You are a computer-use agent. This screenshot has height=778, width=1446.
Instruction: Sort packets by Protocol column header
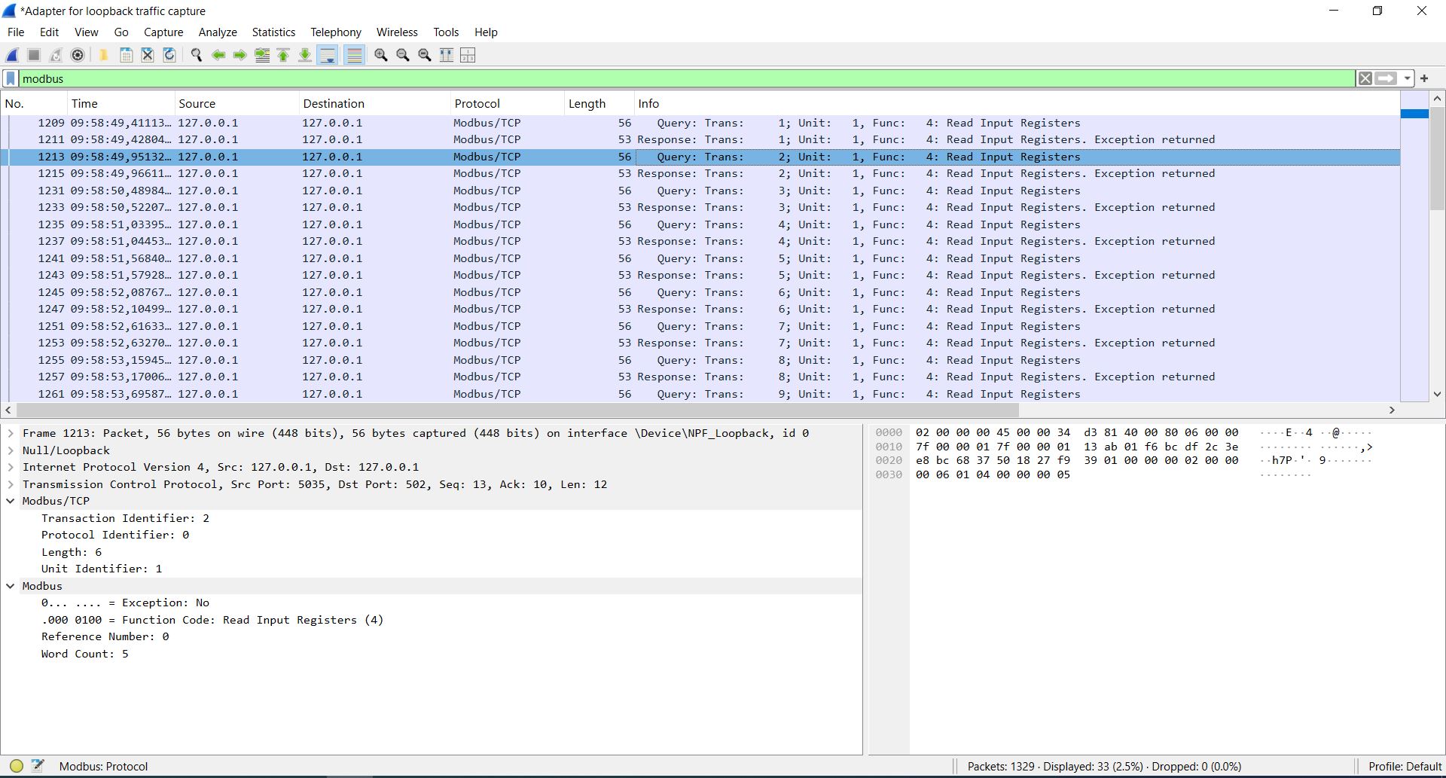[507, 104]
